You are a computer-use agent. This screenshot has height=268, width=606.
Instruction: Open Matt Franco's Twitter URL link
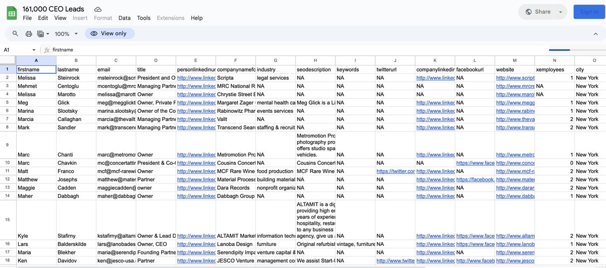[395, 171]
